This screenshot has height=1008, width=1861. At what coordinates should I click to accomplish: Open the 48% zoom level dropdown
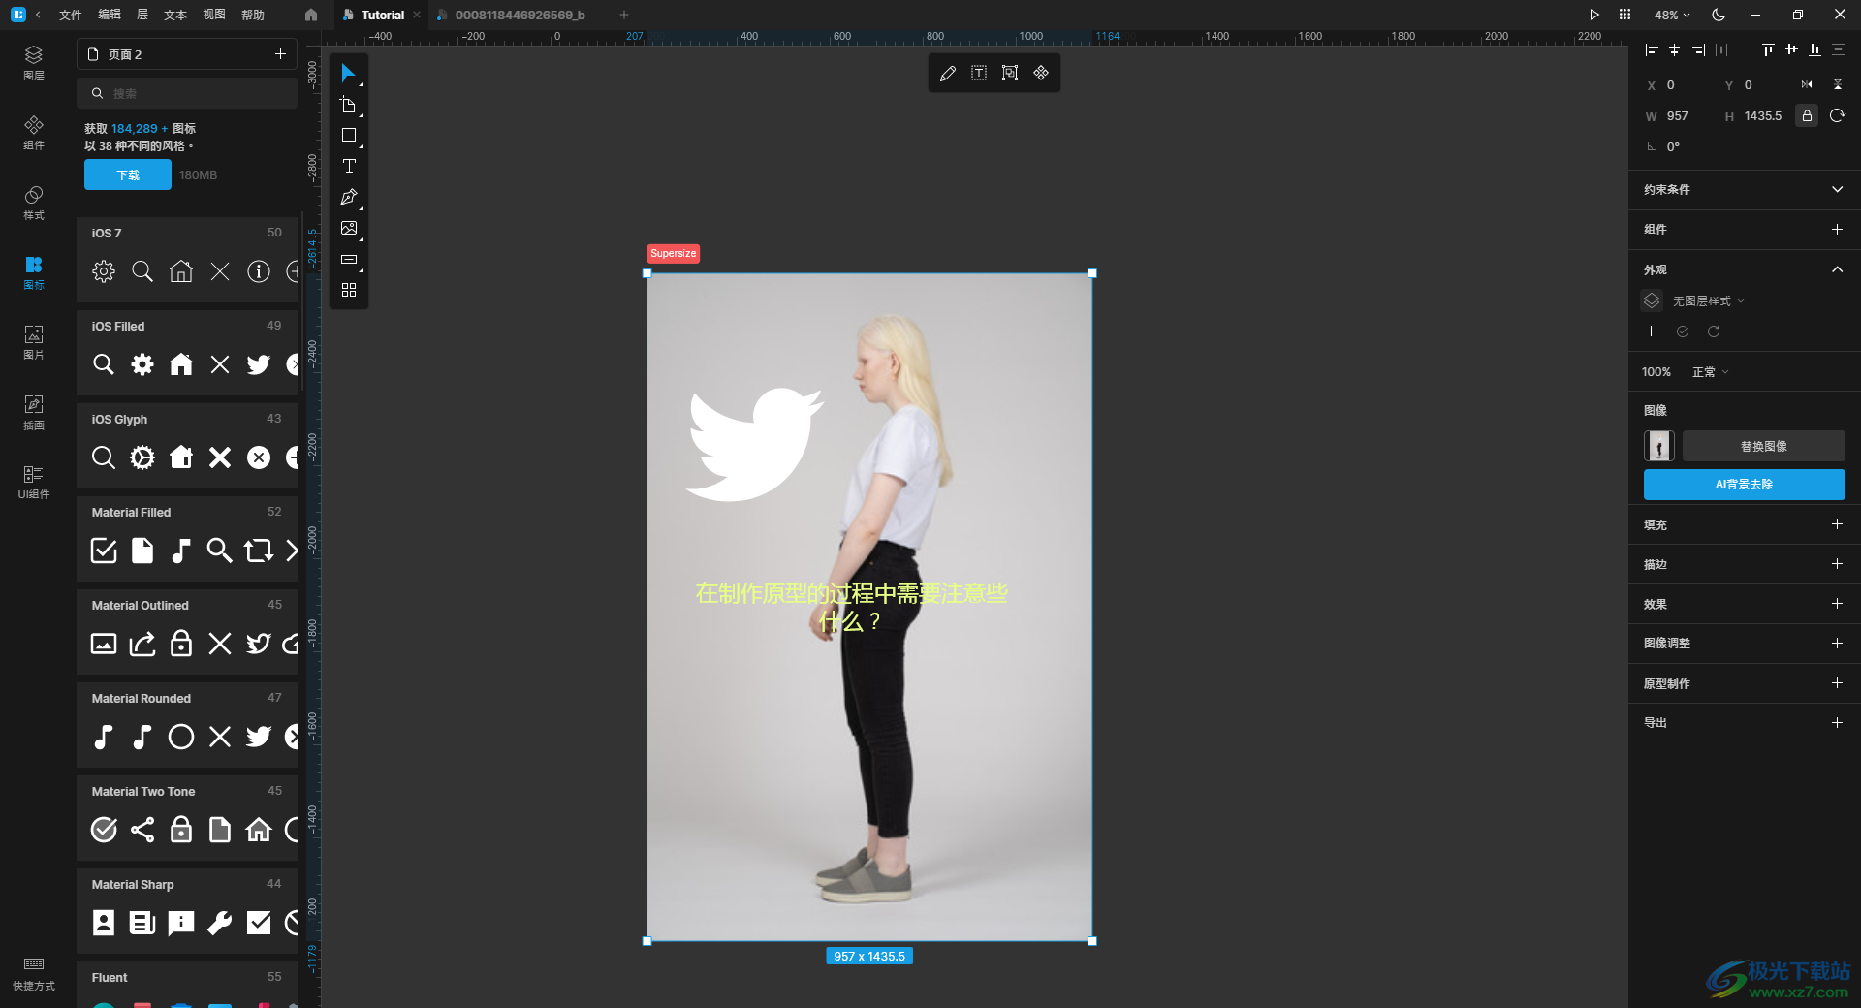[1672, 15]
